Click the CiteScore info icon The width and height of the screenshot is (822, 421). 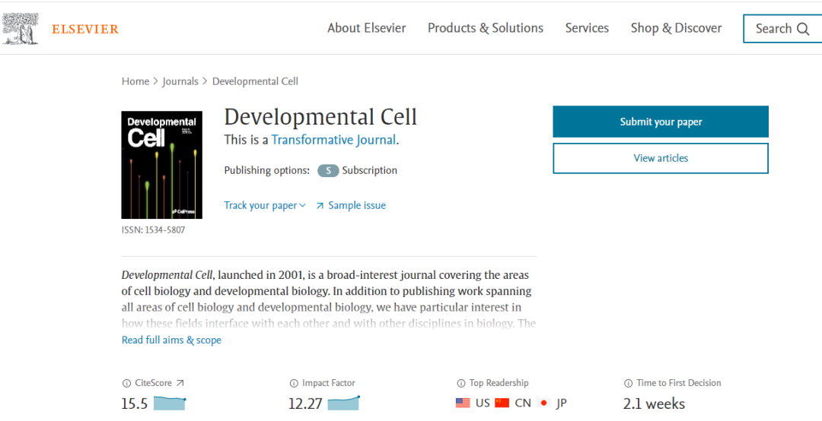[x=126, y=384]
